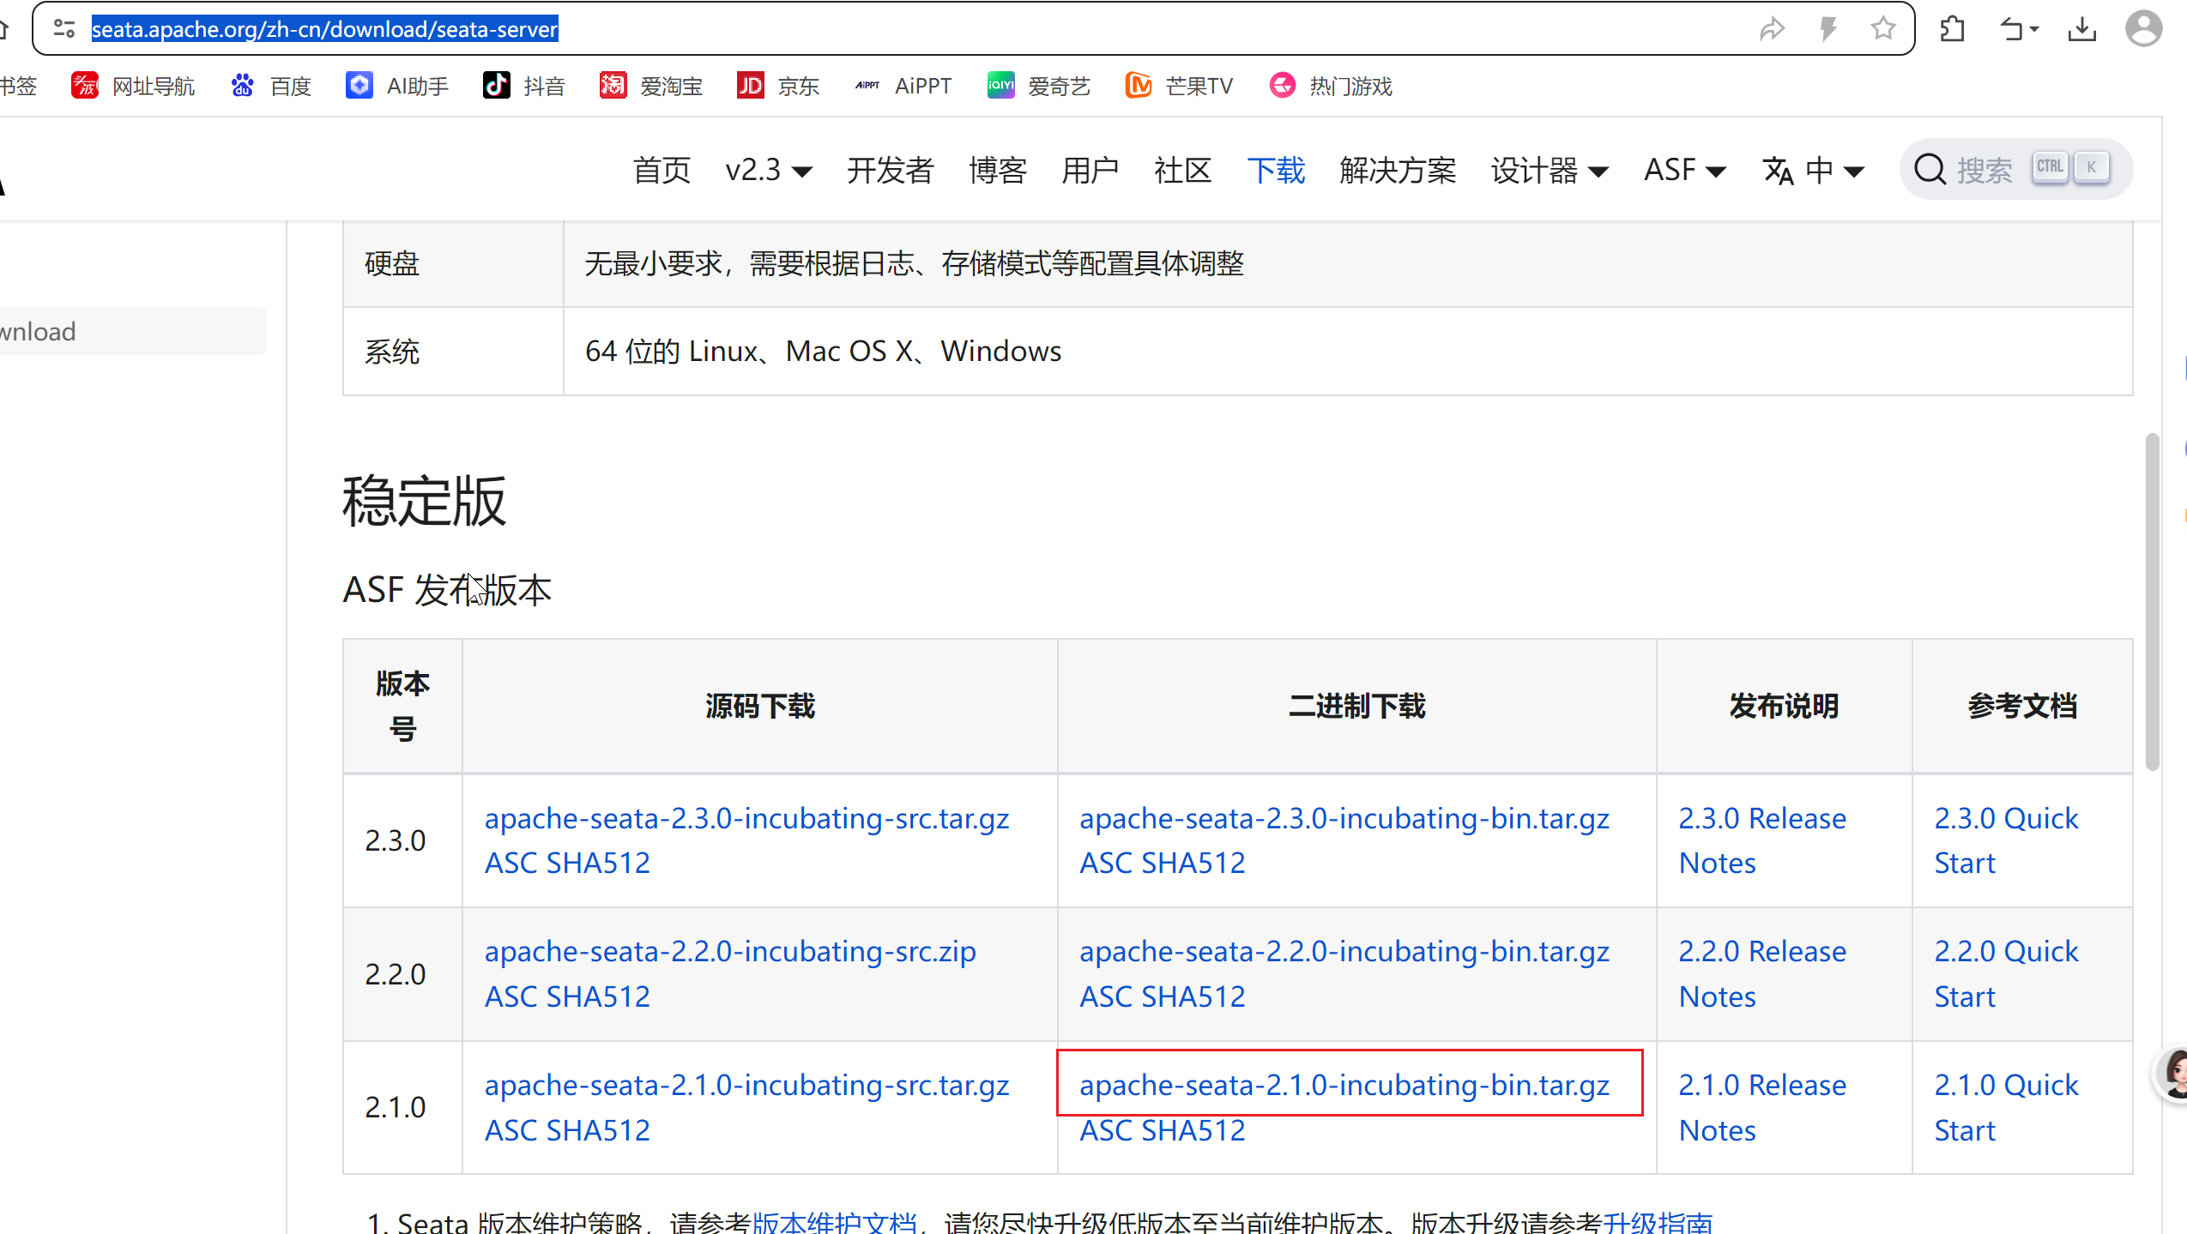Open the 用户 nav item
This screenshot has width=2187, height=1234.
(x=1090, y=170)
